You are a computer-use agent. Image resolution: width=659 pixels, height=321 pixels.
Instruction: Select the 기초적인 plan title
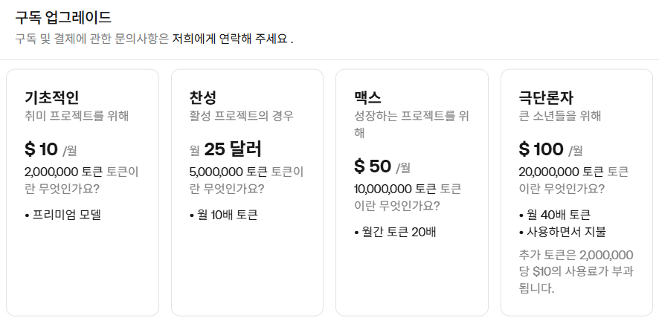coord(52,97)
